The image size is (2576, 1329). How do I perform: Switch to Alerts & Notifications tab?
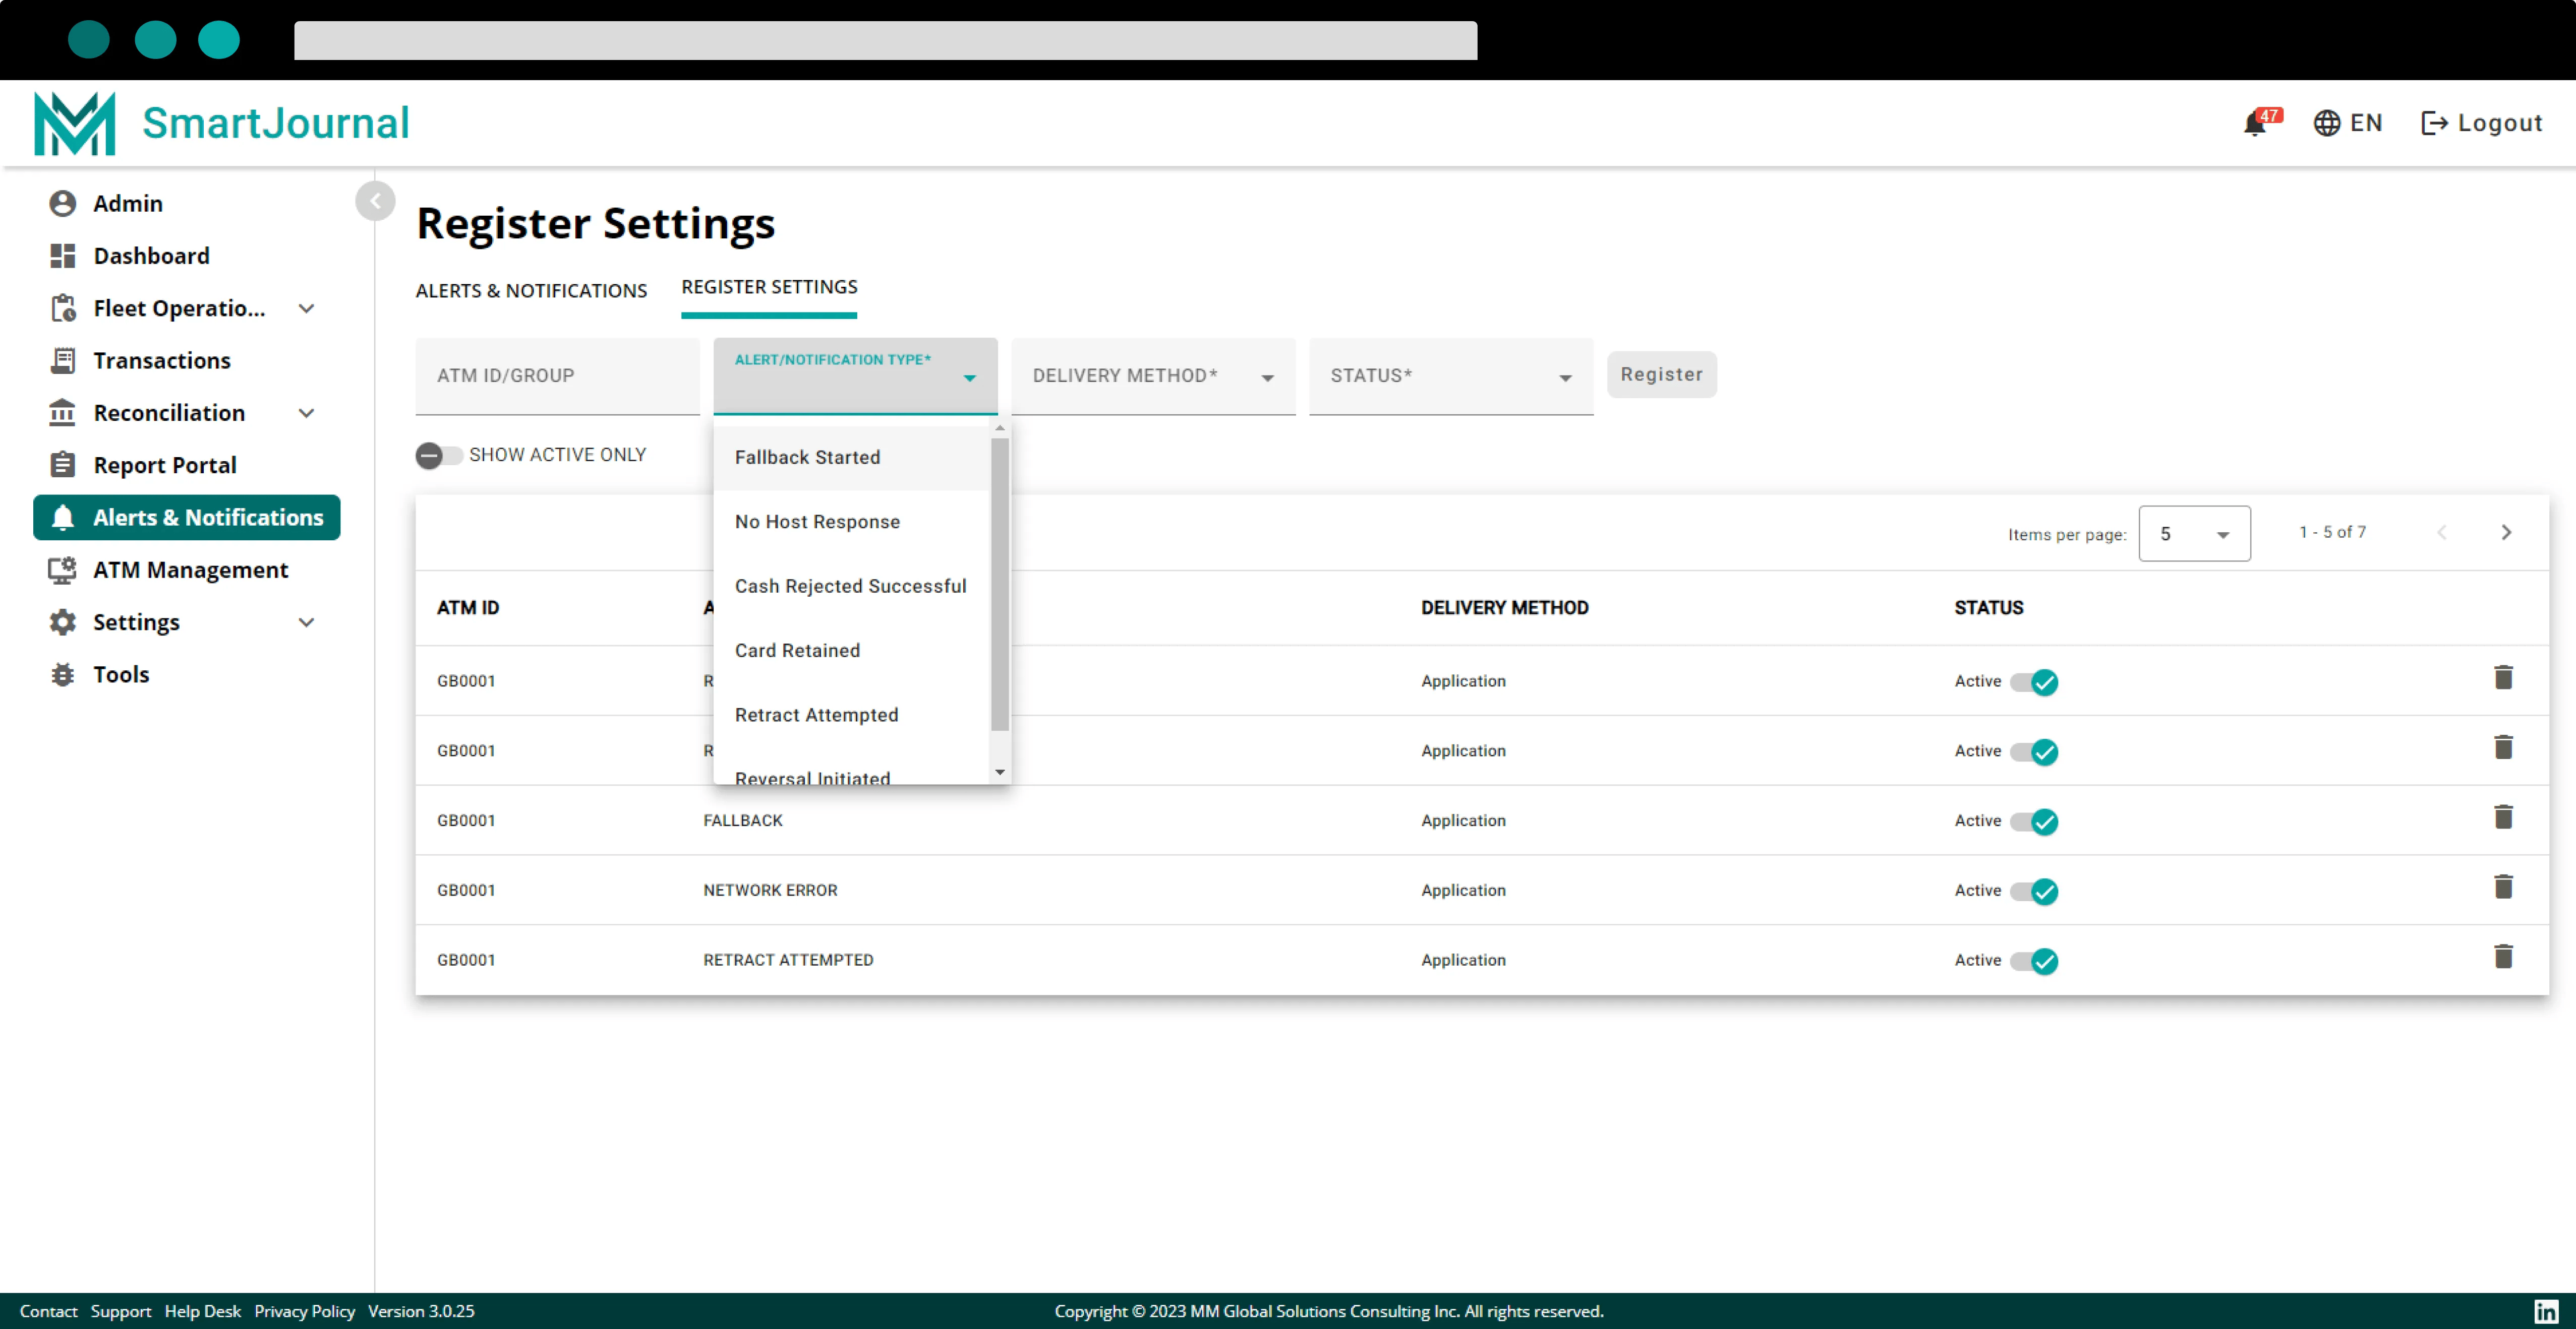[x=531, y=291]
